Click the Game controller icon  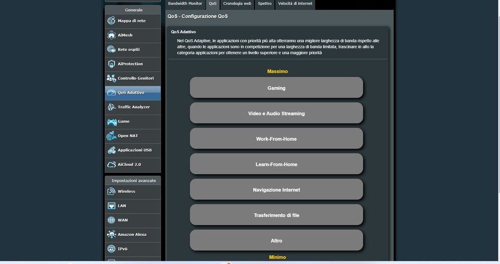(111, 122)
